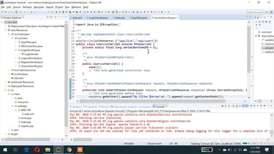The width and height of the screenshot is (274, 154).
Task: Toggle Show Console on Standard Out change
Action: [243, 106]
